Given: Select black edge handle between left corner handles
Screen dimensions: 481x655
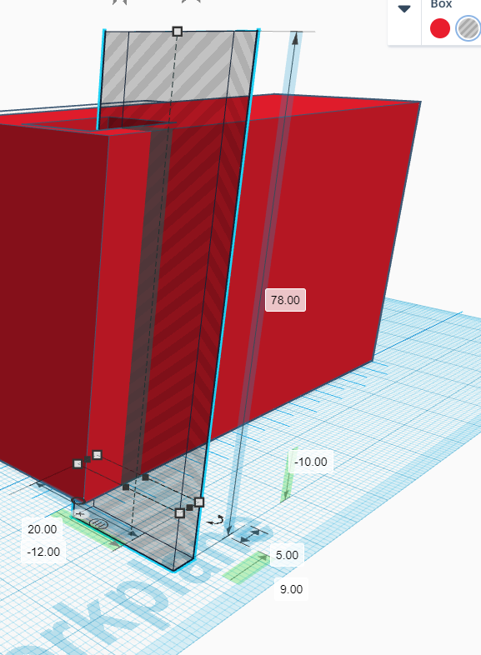Looking at the screenshot, I should (x=88, y=459).
